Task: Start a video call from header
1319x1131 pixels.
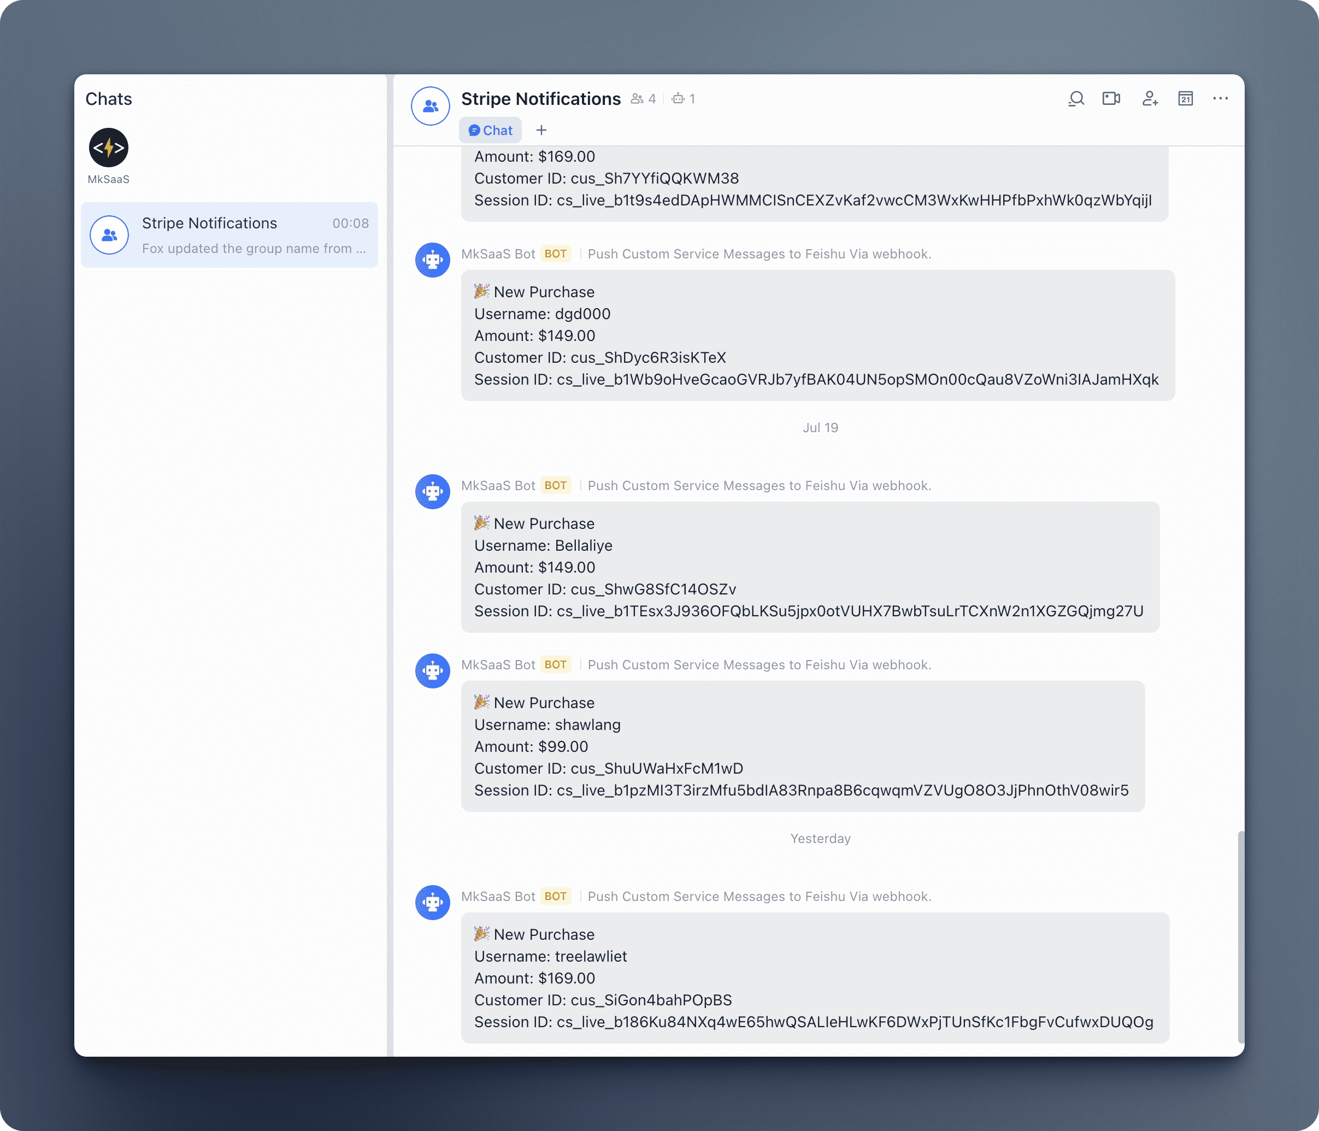Action: click(x=1111, y=99)
